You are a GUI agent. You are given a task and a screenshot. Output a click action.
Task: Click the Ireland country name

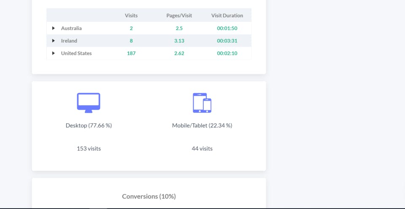[x=69, y=41]
